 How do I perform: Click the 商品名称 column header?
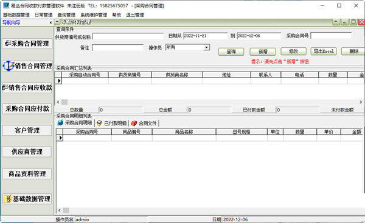tap(184, 132)
